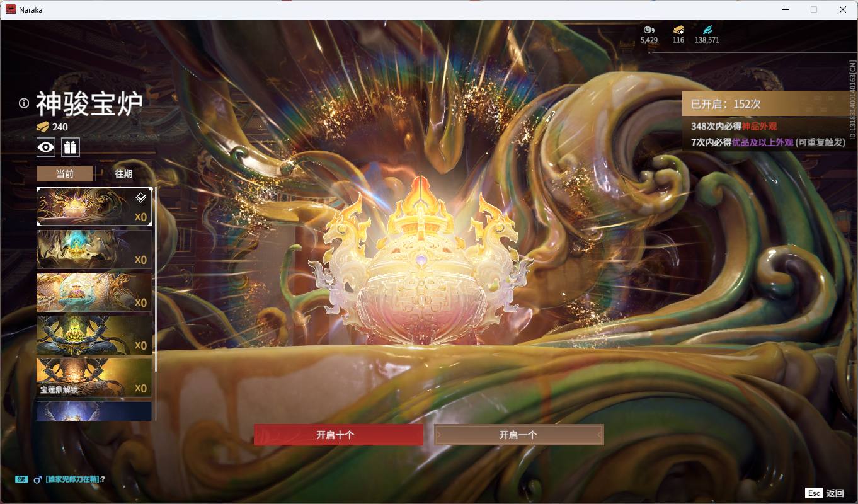The image size is (858, 504).
Task: Click the 7次内必得优品及以上外观 text
Action: point(742,142)
